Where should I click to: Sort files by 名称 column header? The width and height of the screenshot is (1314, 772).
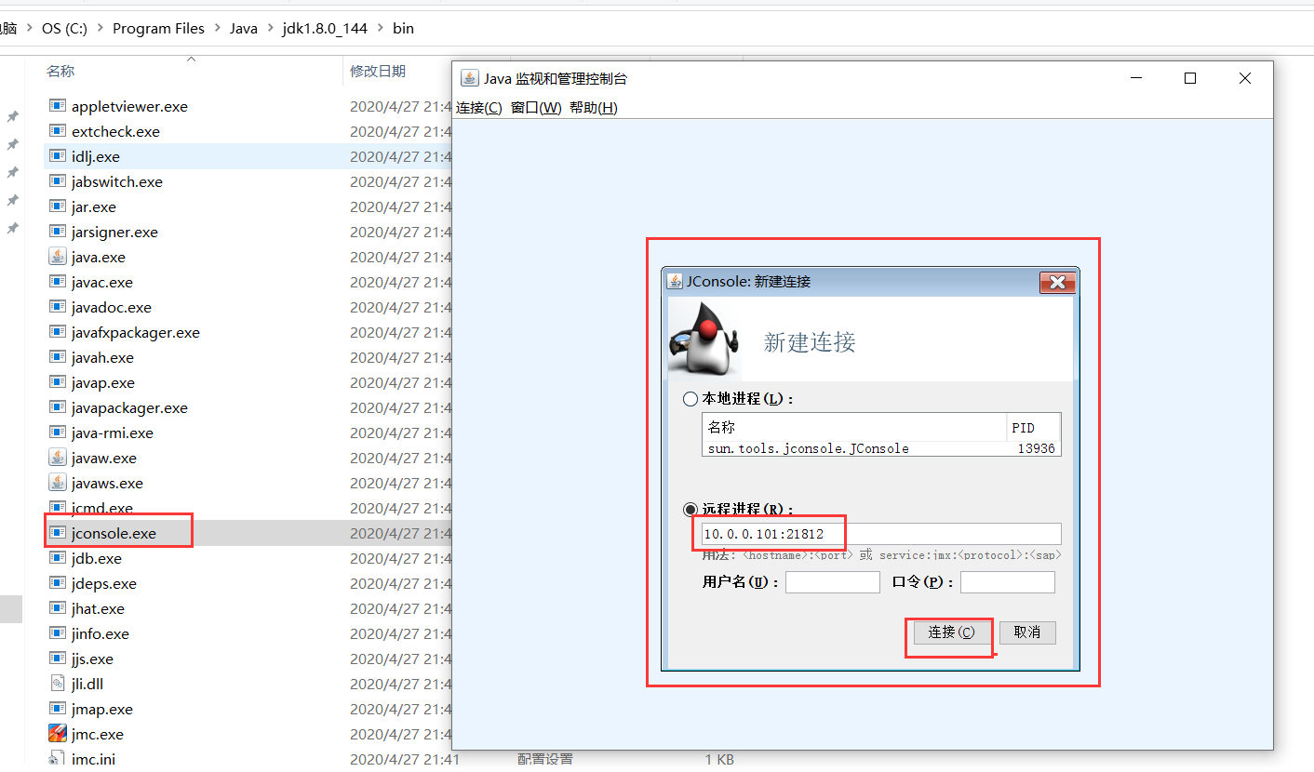[x=61, y=72]
